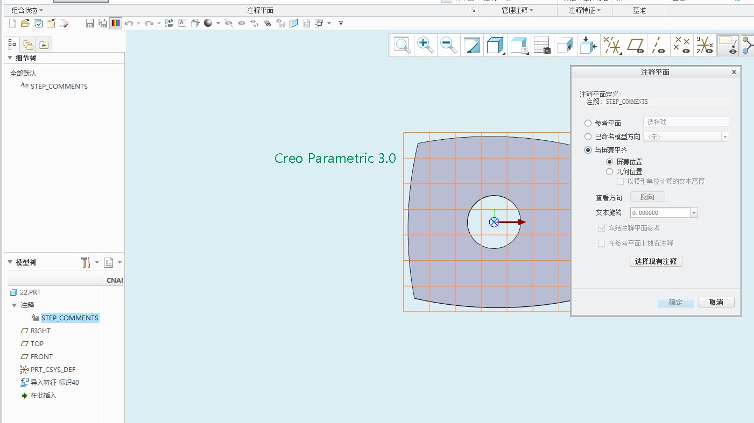This screenshot has width=754, height=423.
Task: Click the window switch icon
Action: 319,23
